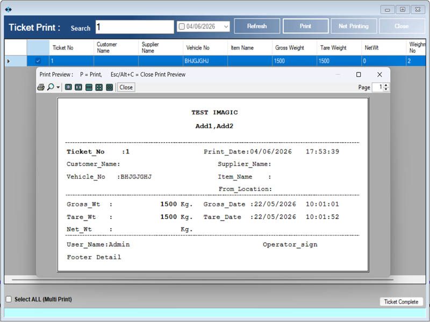Image resolution: width=430 pixels, height=322 pixels.
Task: Click the Net Printing button
Action: click(354, 26)
